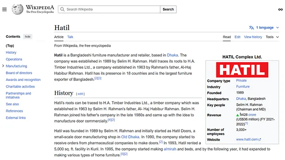Visit www.hatil.com website link
This screenshot has height=160, width=285.
[x=247, y=139]
